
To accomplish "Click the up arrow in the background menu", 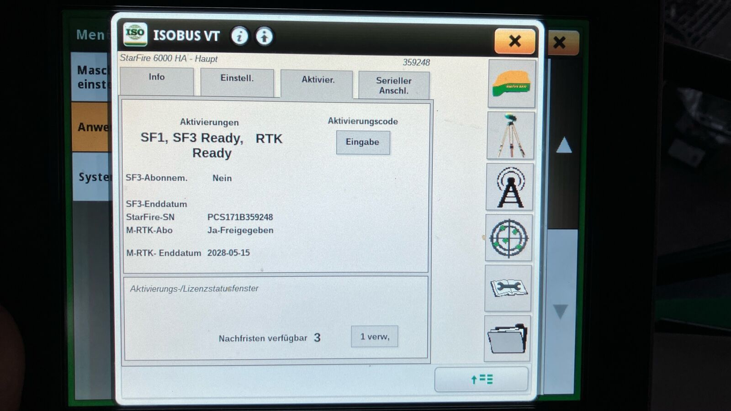I will click(564, 145).
